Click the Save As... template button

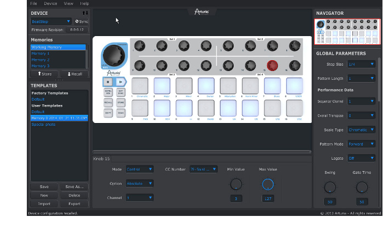[74, 187]
